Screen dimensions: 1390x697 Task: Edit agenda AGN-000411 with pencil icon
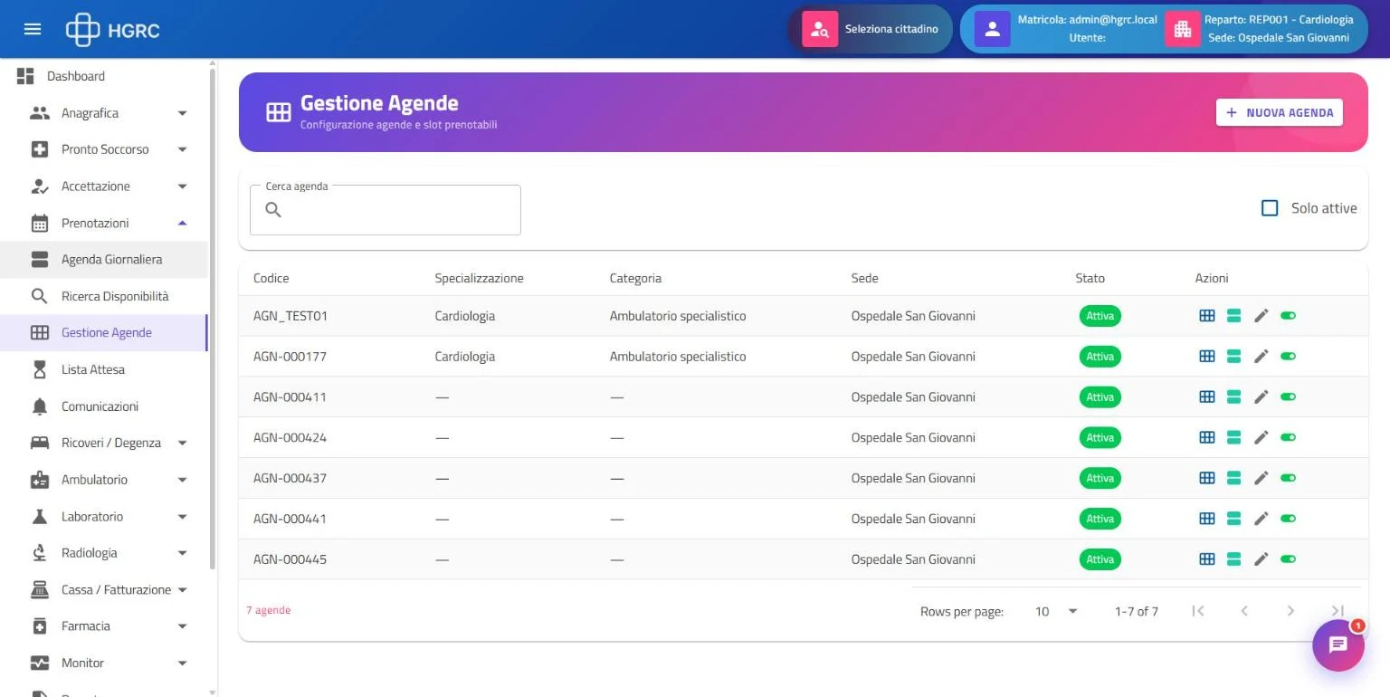pyautogui.click(x=1261, y=396)
